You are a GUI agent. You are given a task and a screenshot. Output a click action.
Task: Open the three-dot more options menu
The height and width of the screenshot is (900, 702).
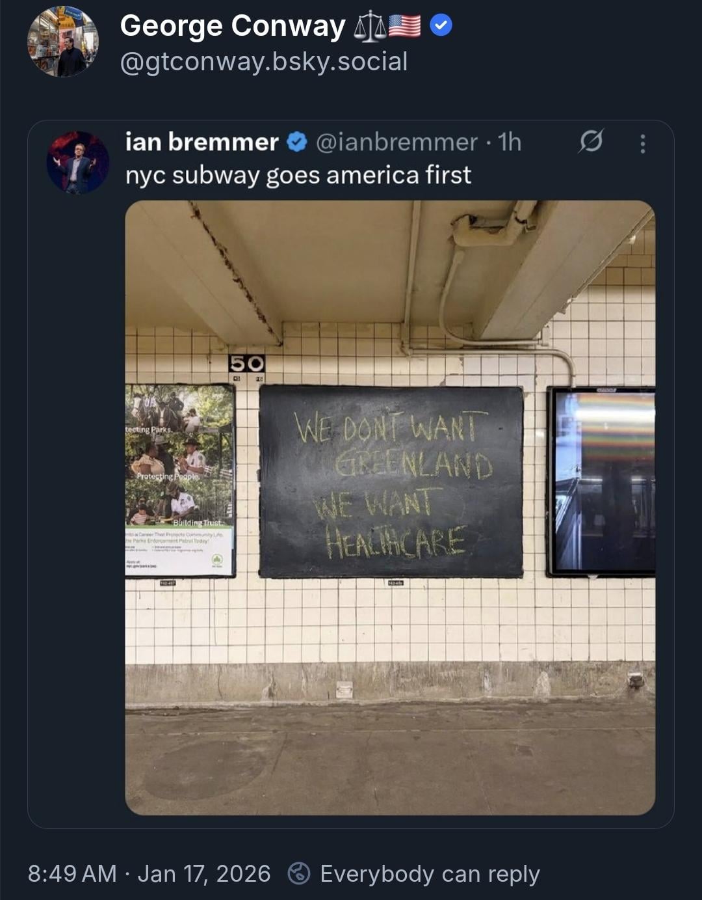point(642,143)
